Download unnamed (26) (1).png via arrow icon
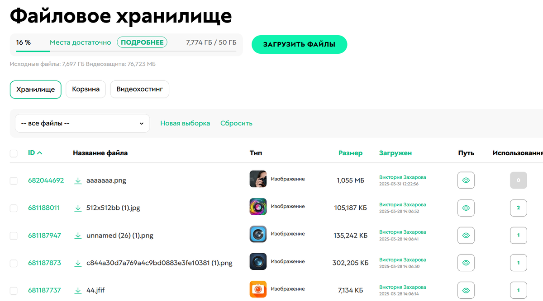This screenshot has height=301, width=543. coord(78,236)
